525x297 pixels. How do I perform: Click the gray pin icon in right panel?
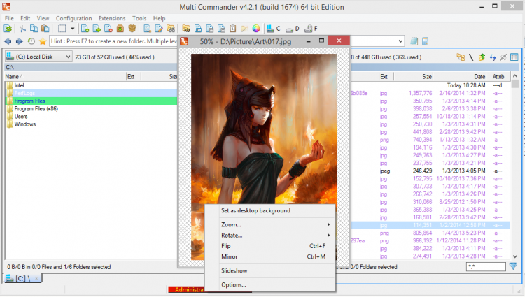(503, 57)
